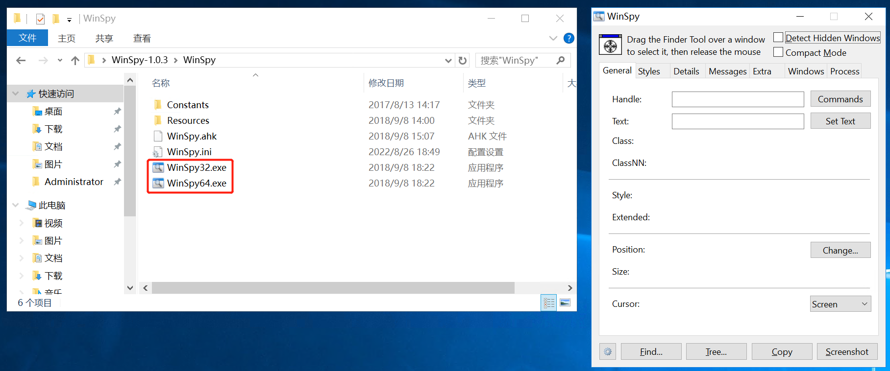This screenshot has width=890, height=371.
Task: Click the Finder Tool crosshair icon
Action: 610,46
